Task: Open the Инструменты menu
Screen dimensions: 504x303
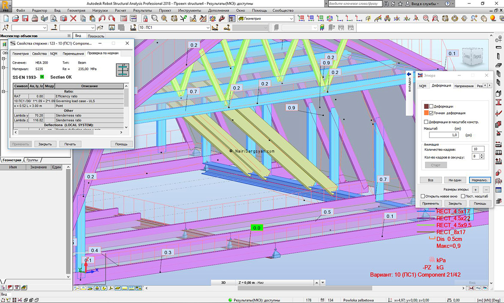Action: coord(189,10)
